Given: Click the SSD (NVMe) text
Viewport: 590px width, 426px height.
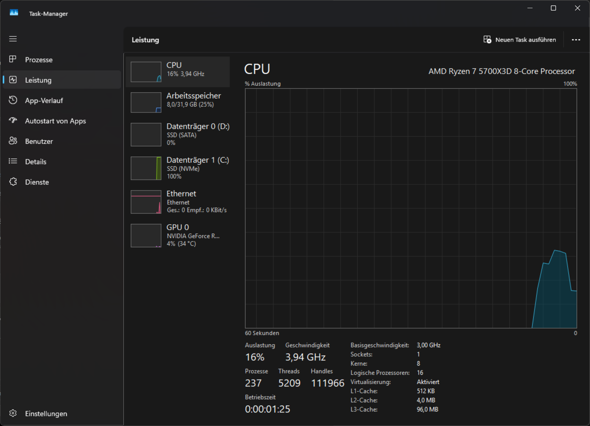Looking at the screenshot, I should click(x=183, y=169).
